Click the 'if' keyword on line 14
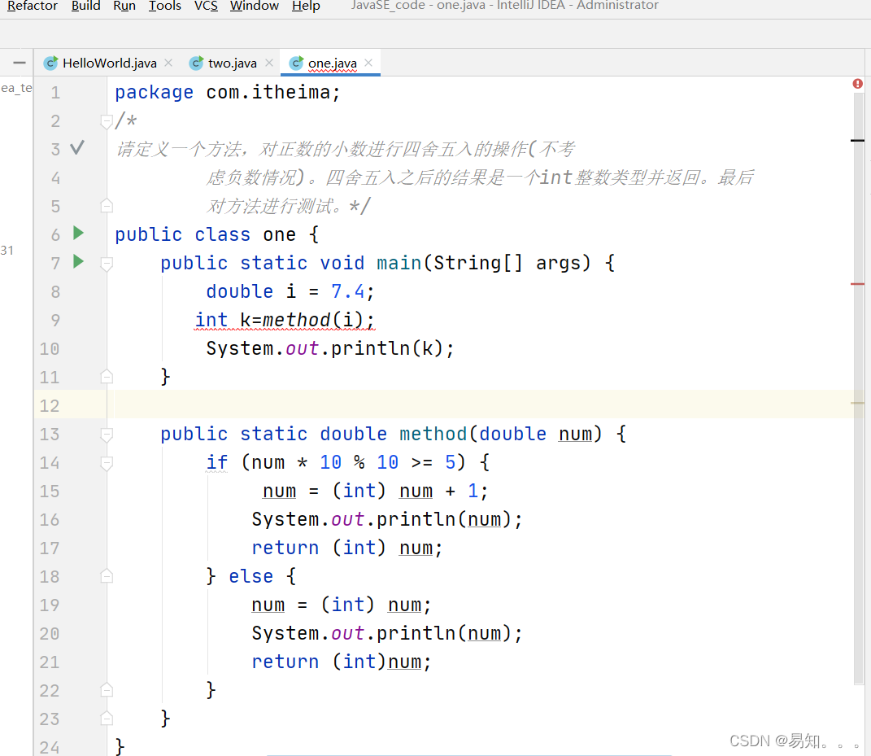Screen dimensions: 871x756 tap(216, 462)
